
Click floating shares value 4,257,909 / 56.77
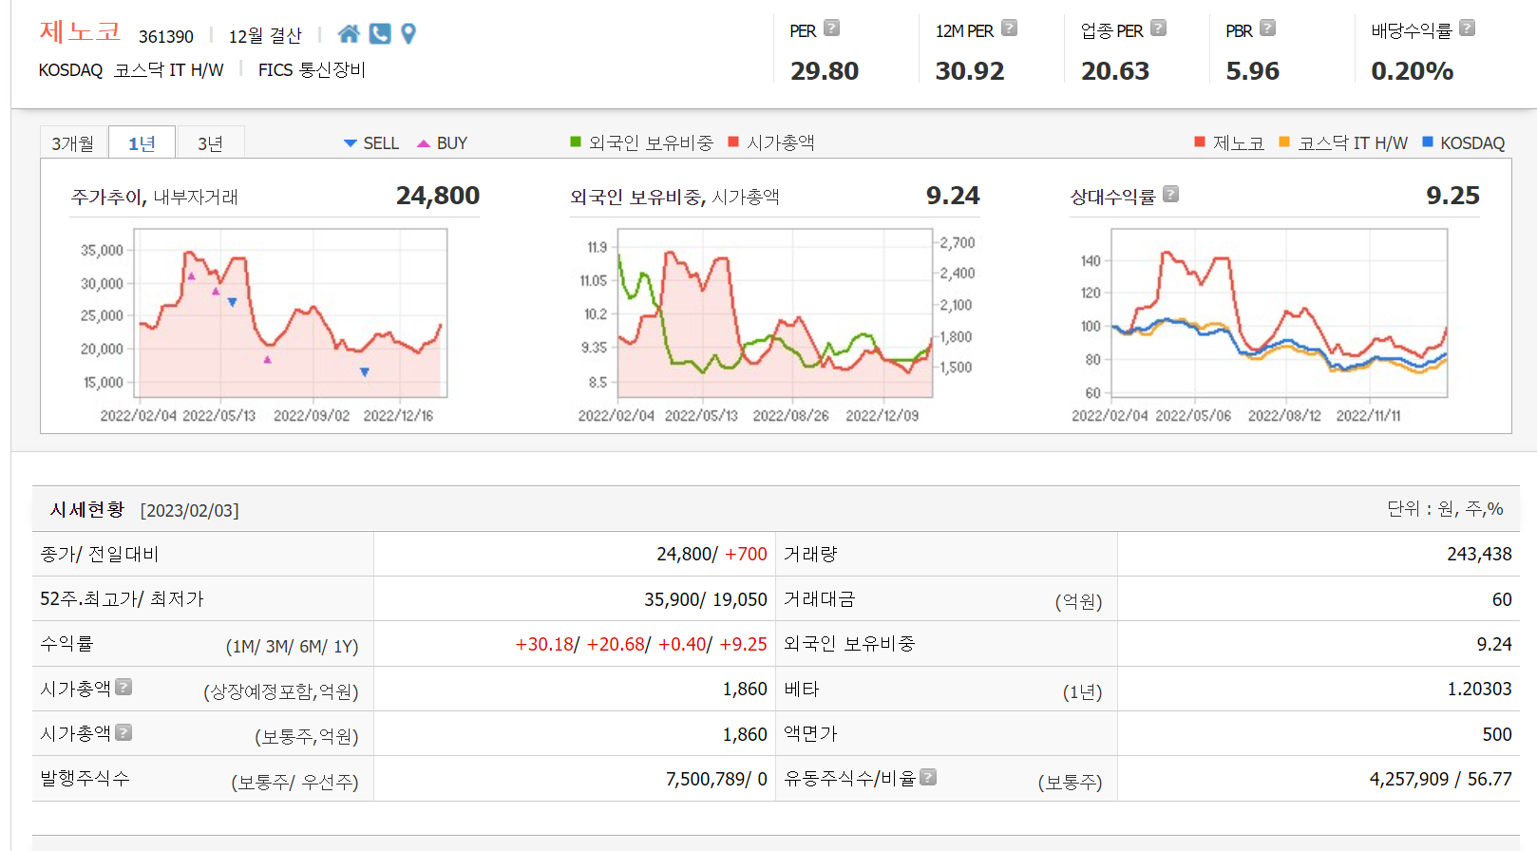(x=1440, y=779)
